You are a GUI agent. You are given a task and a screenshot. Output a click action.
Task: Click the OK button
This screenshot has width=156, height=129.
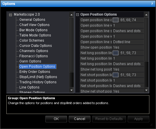pyautogui.click(x=56, y=119)
